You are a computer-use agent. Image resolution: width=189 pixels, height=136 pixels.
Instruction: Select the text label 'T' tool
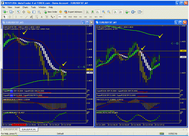point(47,17)
